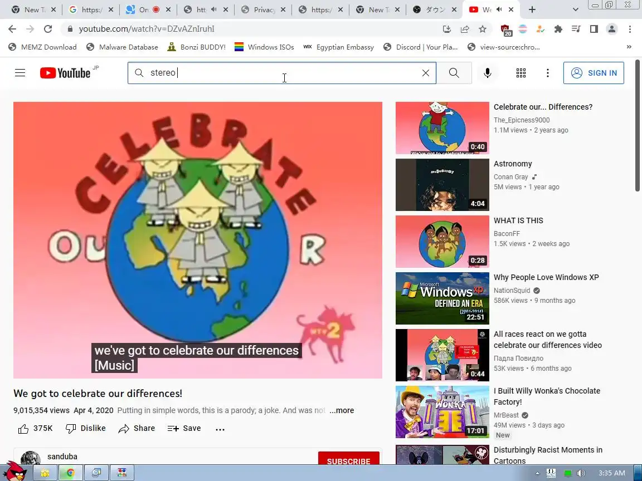Open the NationSquid channel link
642x481 pixels.
pyautogui.click(x=512, y=291)
